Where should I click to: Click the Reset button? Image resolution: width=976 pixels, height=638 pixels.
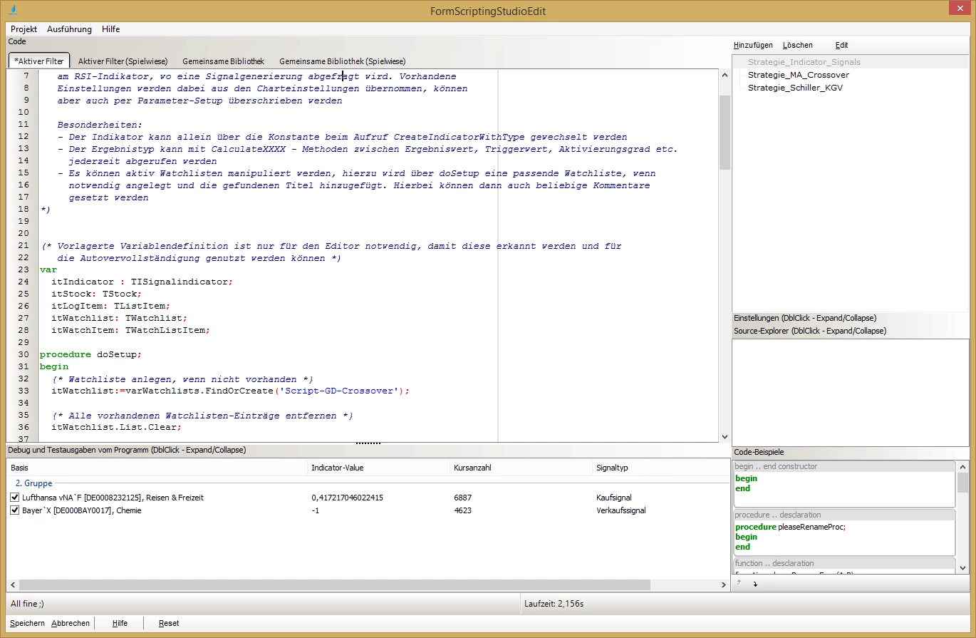tap(169, 623)
